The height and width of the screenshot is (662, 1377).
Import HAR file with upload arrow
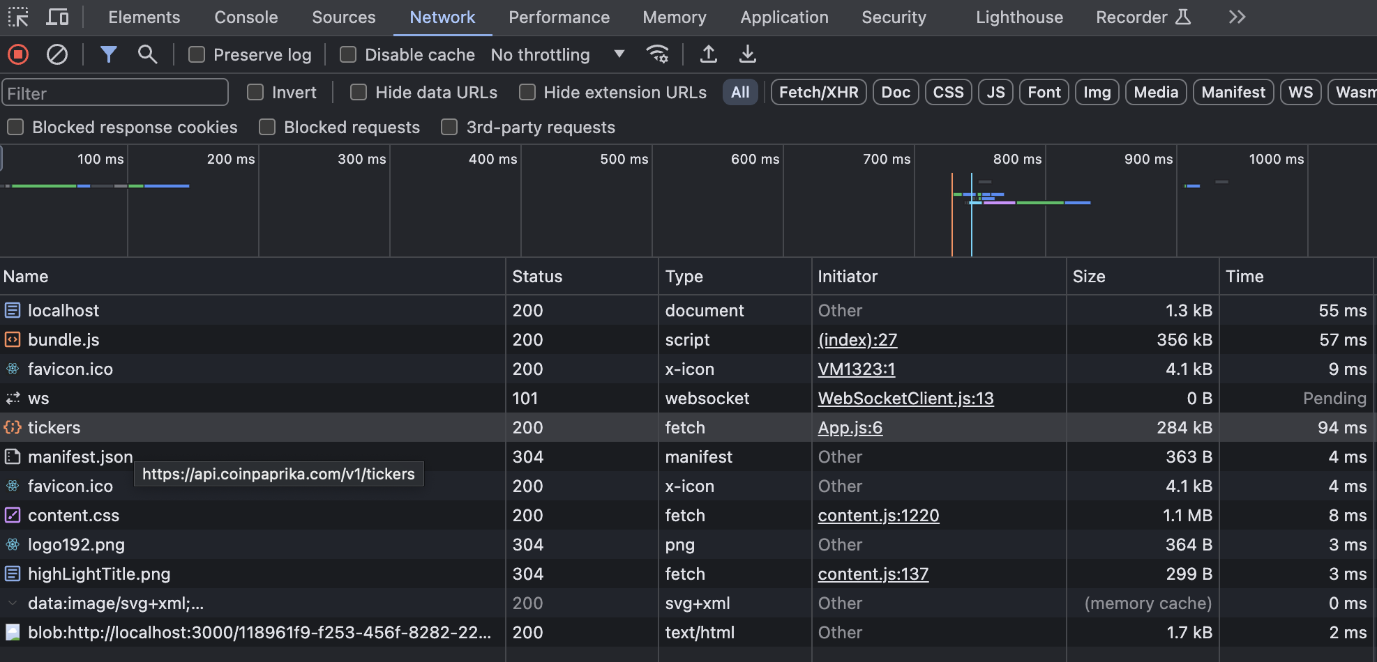pos(709,54)
